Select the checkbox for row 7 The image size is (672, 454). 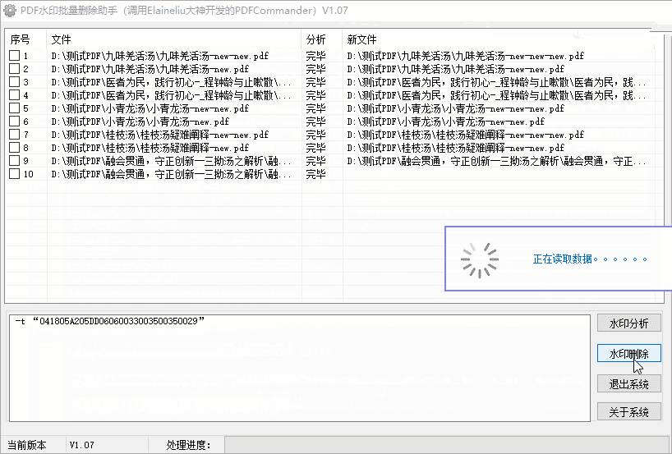point(14,135)
